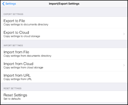Image resolution: width=128 pixels, height=105 pixels.
Task: Select the Reset Settings row
Action: click(x=64, y=97)
